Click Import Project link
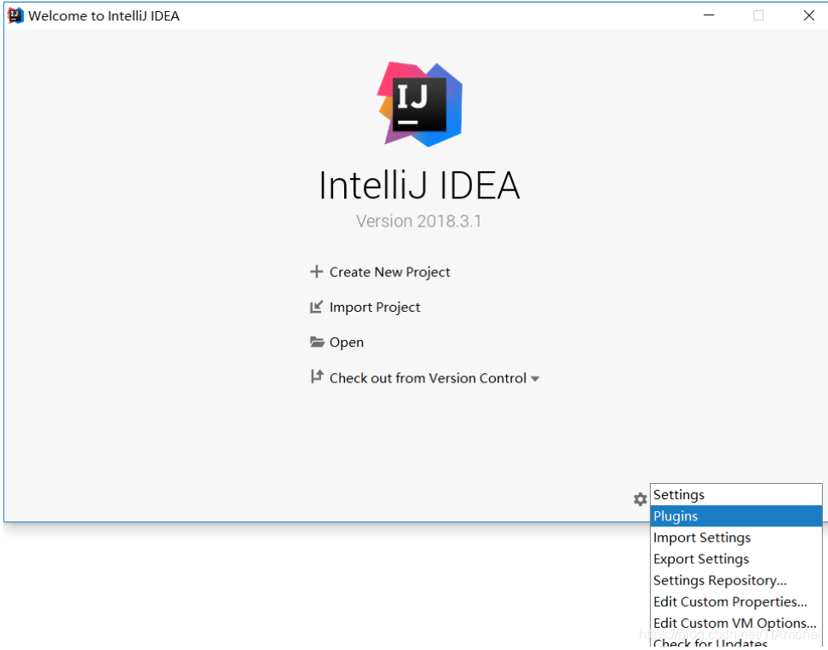The height and width of the screenshot is (650, 828). 375,308
